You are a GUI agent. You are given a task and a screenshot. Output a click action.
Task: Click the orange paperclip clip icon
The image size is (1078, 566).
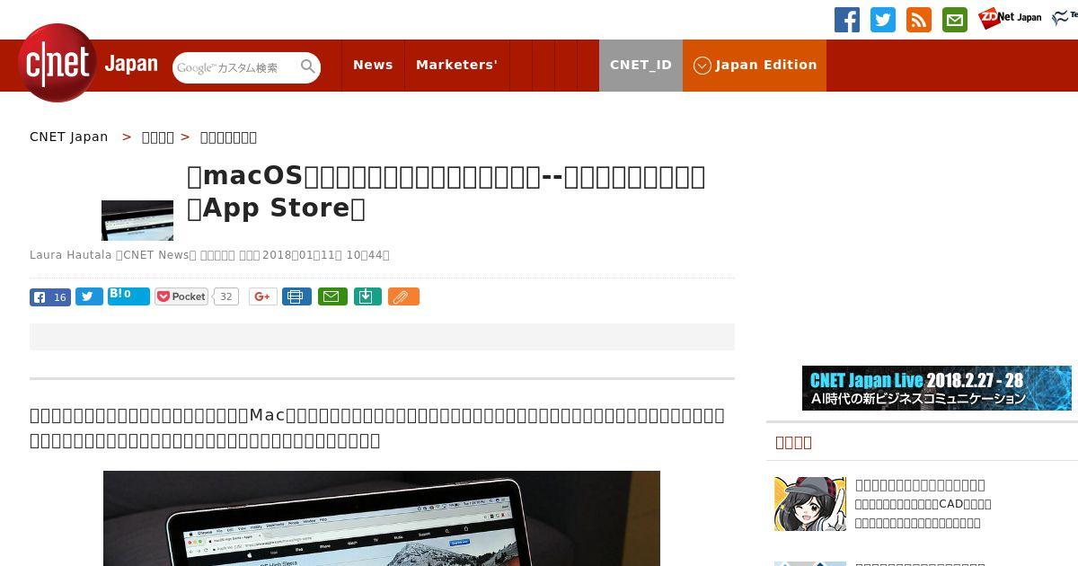coord(403,296)
